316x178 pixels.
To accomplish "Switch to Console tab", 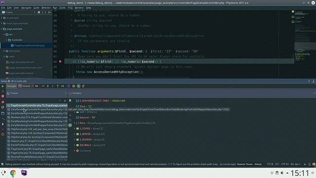I will point(24,86).
